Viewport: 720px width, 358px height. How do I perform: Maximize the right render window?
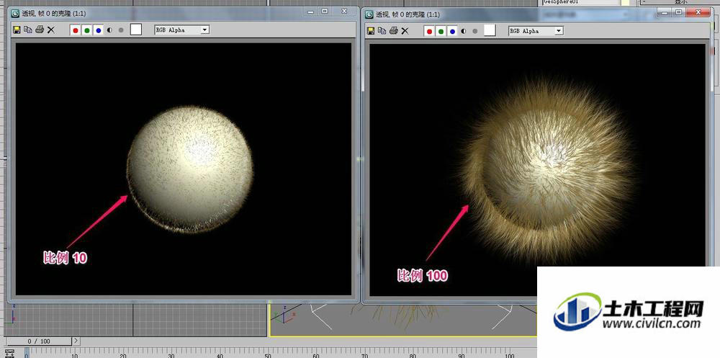pos(678,12)
